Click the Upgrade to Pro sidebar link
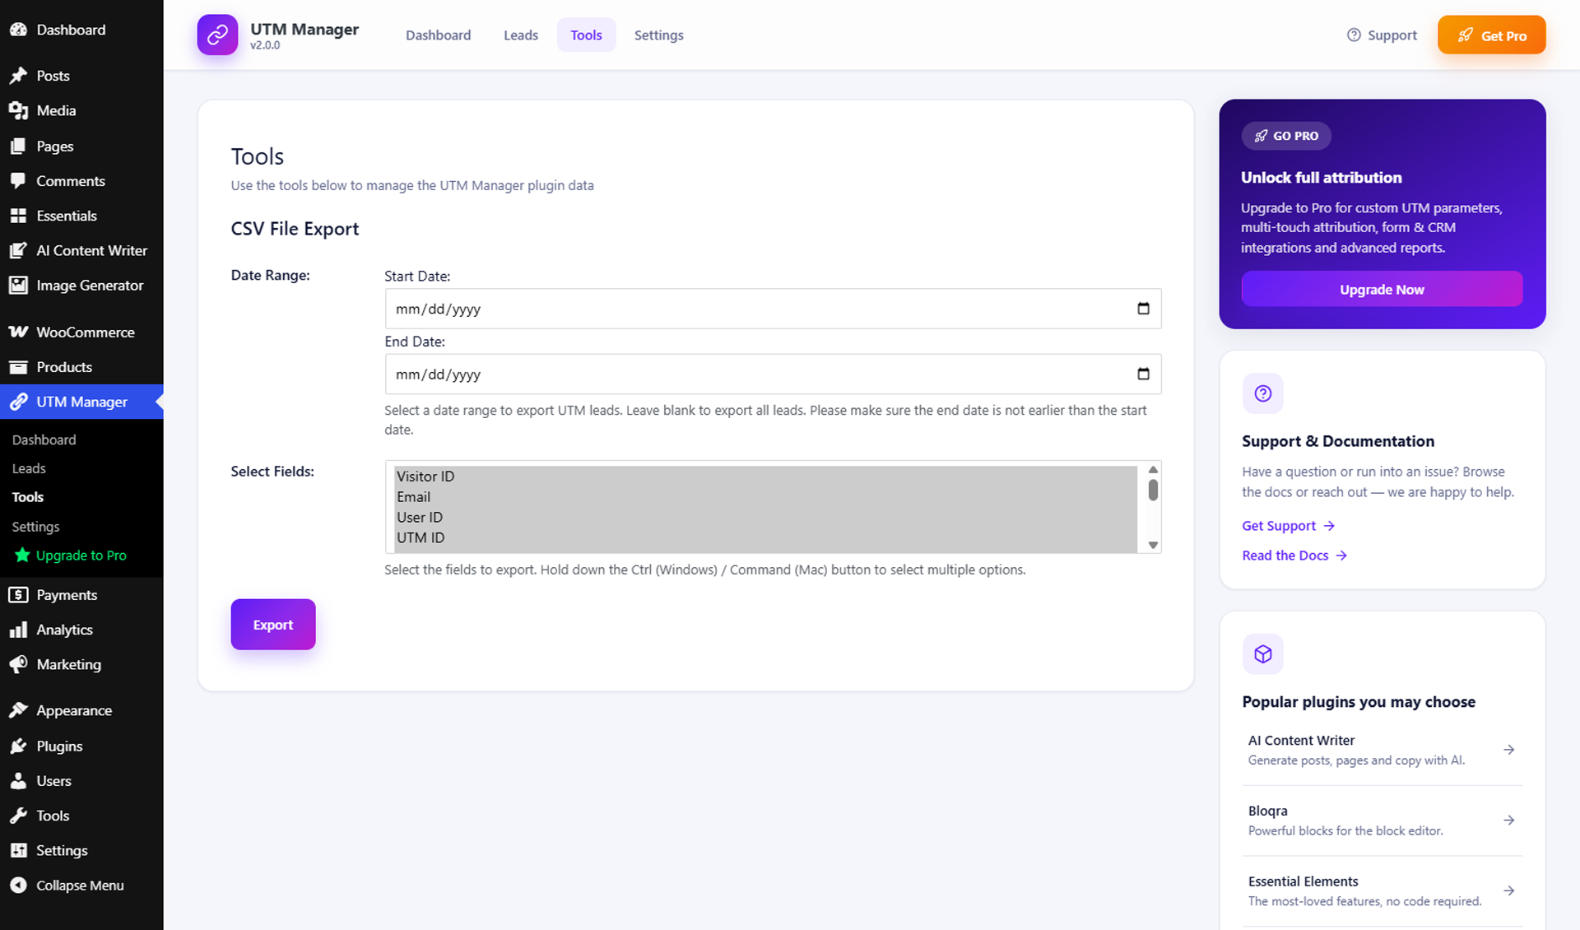The height and width of the screenshot is (930, 1580). (81, 556)
